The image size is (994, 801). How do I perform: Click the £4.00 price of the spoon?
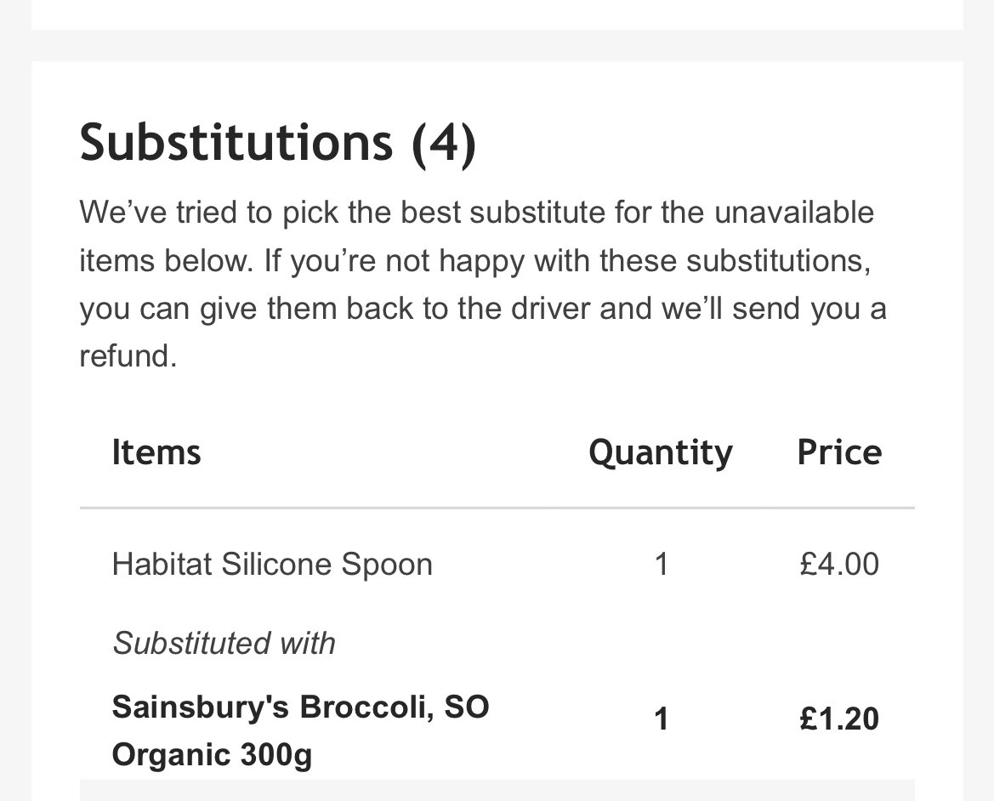pos(839,564)
